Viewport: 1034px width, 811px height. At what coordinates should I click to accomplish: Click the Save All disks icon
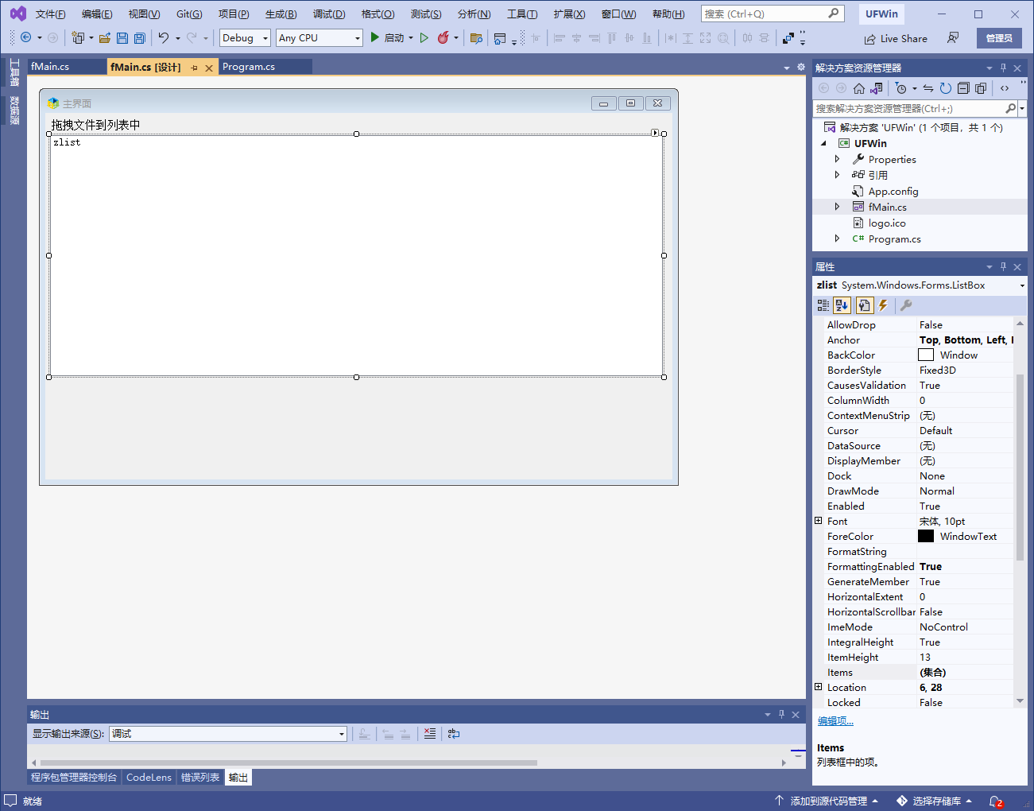[140, 37]
